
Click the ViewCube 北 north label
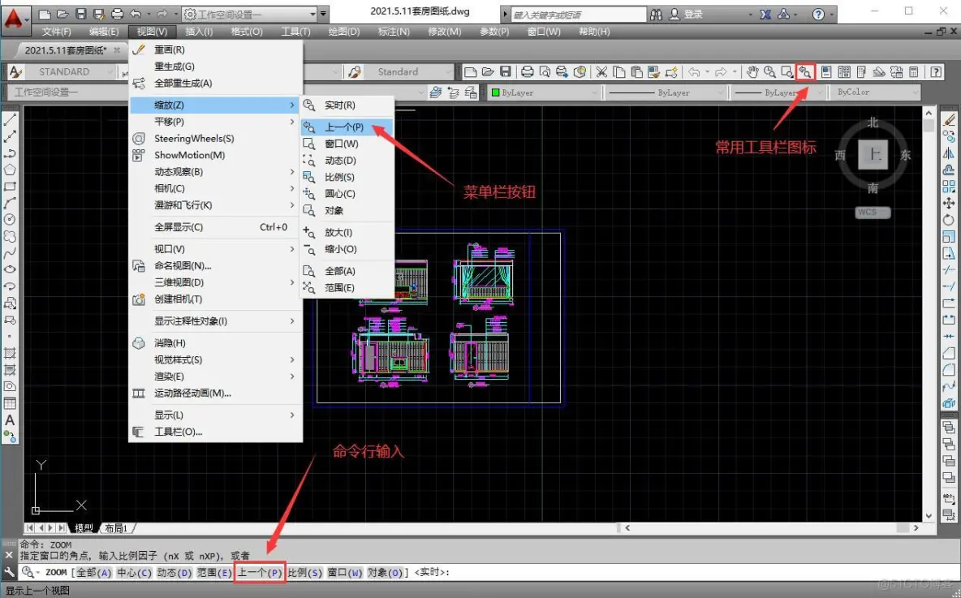(873, 123)
